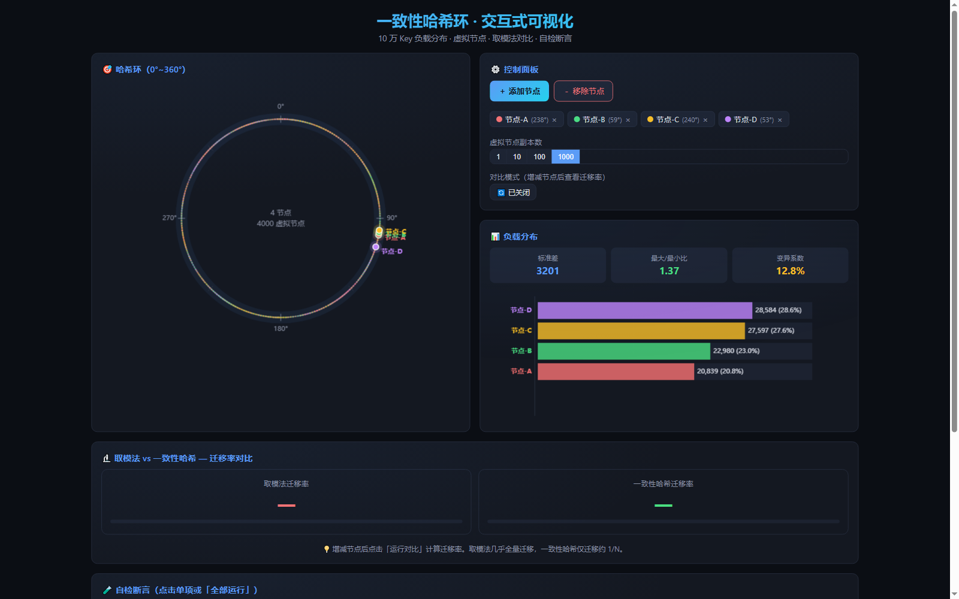Click the chart icon beside 取模法 vs 一致性哈希

click(107, 458)
